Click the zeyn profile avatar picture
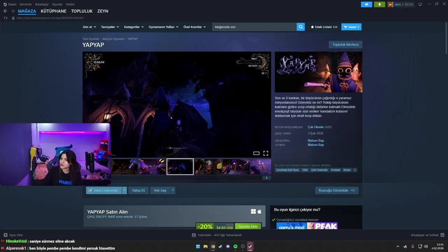The width and height of the screenshot is (448, 252). tap(390, 4)
